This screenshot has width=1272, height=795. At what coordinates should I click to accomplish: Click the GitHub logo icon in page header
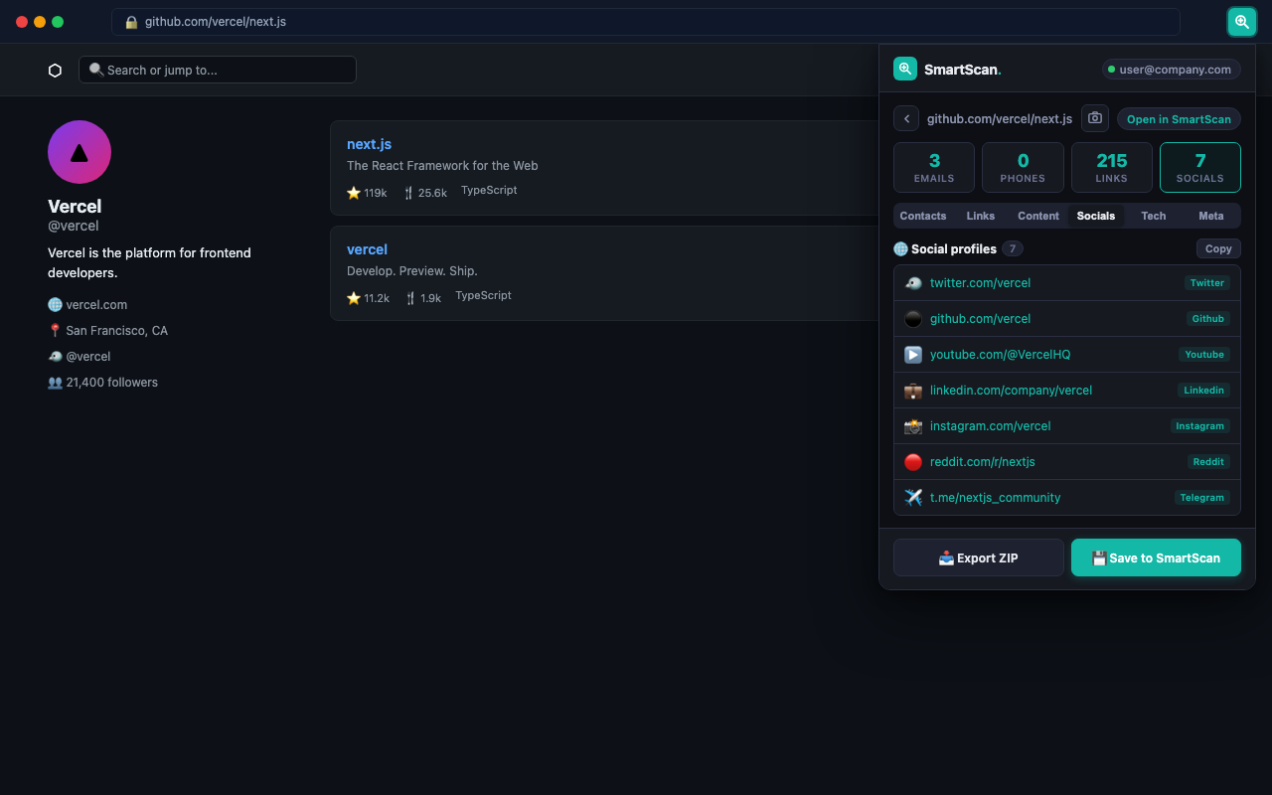(56, 71)
